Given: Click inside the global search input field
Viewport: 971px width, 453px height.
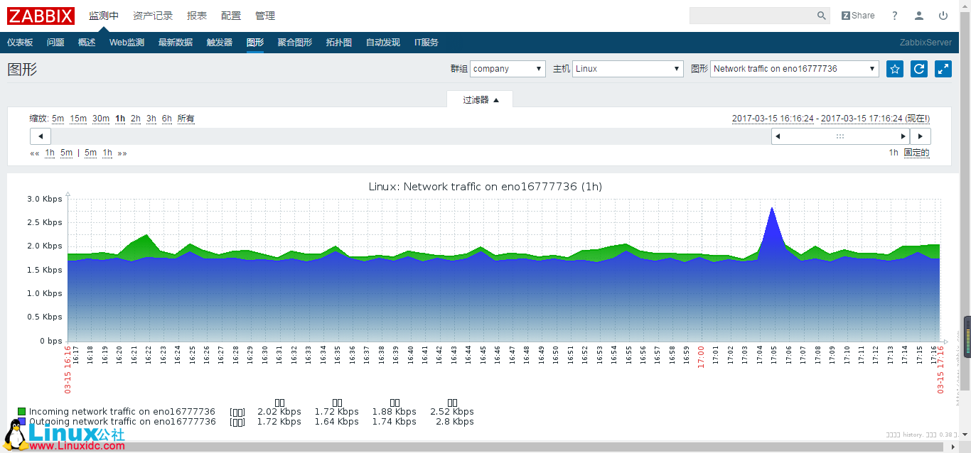Looking at the screenshot, I should coord(753,15).
